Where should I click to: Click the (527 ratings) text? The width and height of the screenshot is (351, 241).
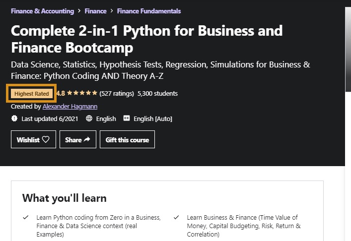coord(117,93)
